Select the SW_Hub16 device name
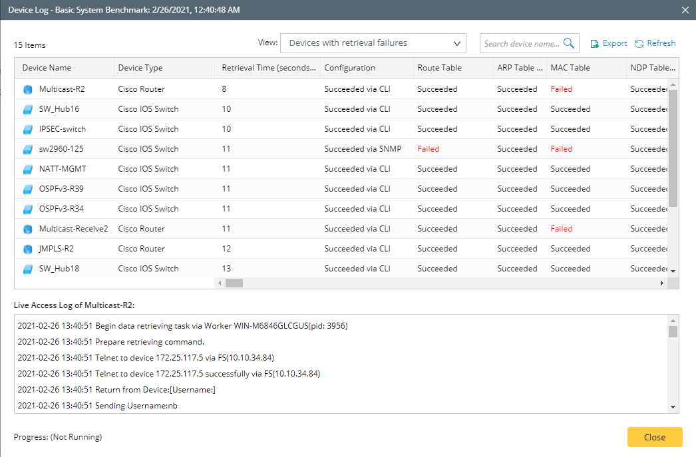 pos(59,108)
